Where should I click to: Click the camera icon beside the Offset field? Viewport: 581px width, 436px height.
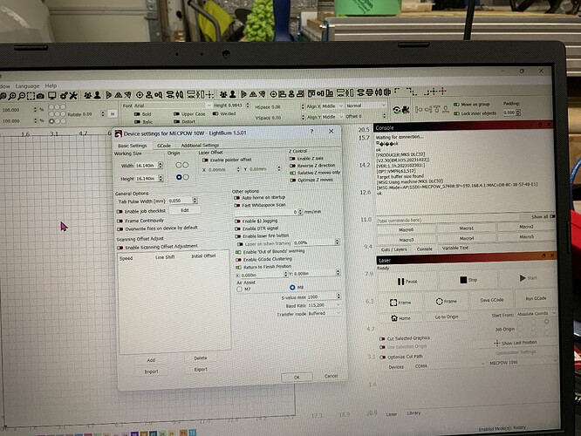tap(406, 110)
